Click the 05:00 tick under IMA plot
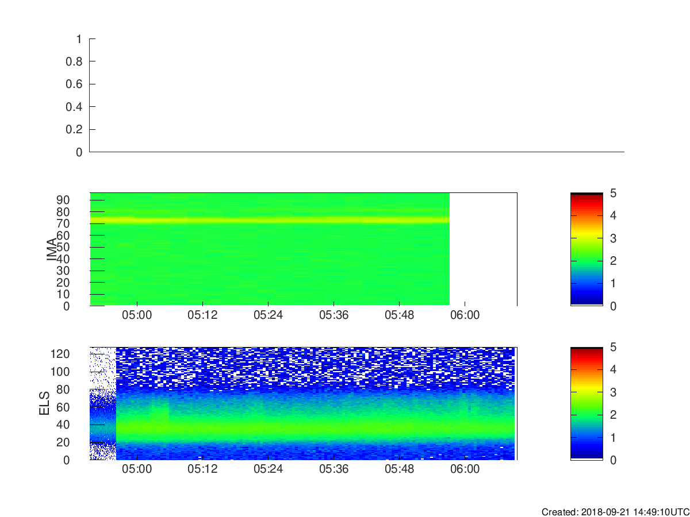690x517 pixels. point(137,315)
